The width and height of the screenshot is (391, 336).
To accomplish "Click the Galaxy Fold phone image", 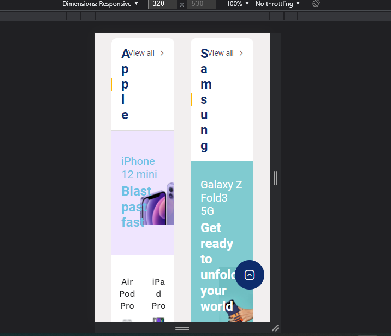I will (x=236, y=296).
